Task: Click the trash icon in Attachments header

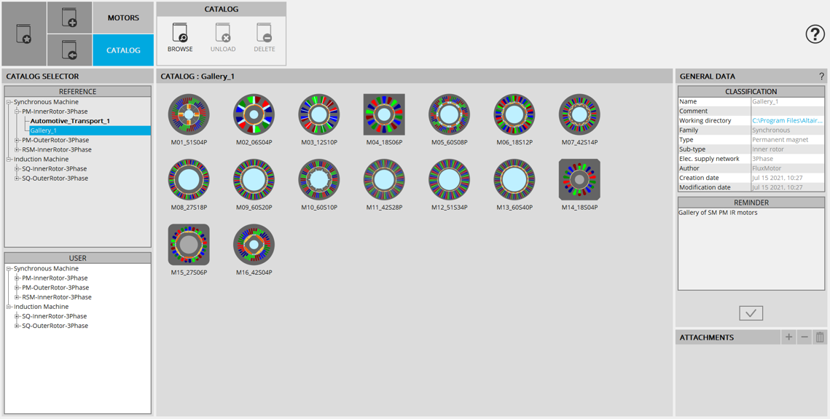Action: point(820,337)
